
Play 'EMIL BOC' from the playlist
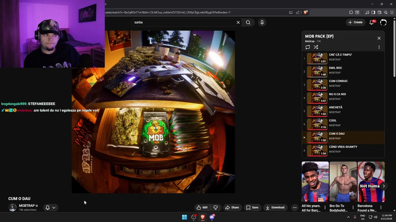(x=343, y=72)
